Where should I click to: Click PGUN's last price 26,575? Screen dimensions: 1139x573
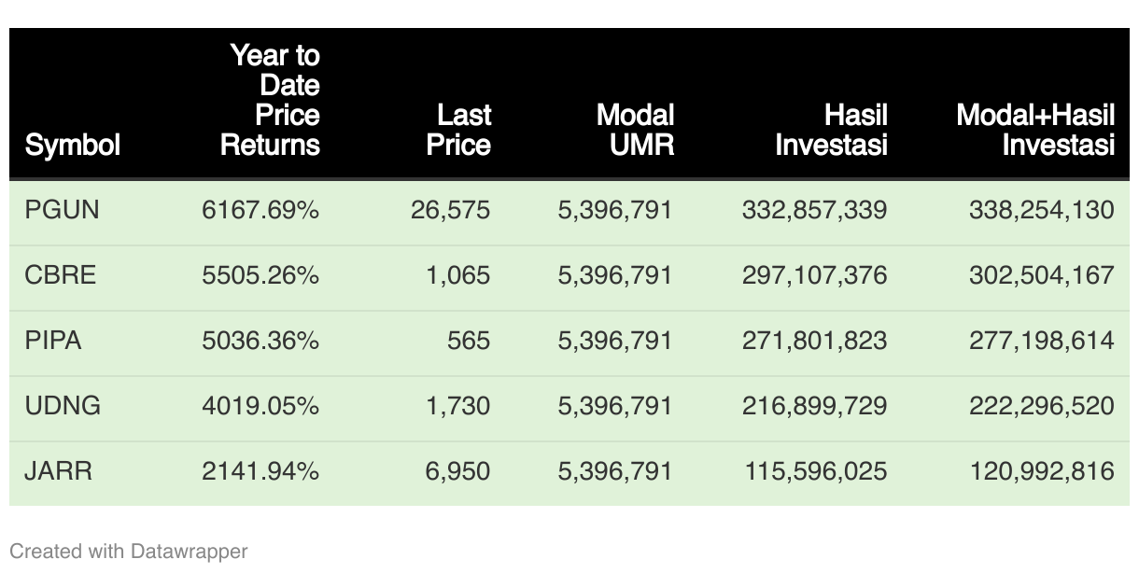pyautogui.click(x=450, y=210)
